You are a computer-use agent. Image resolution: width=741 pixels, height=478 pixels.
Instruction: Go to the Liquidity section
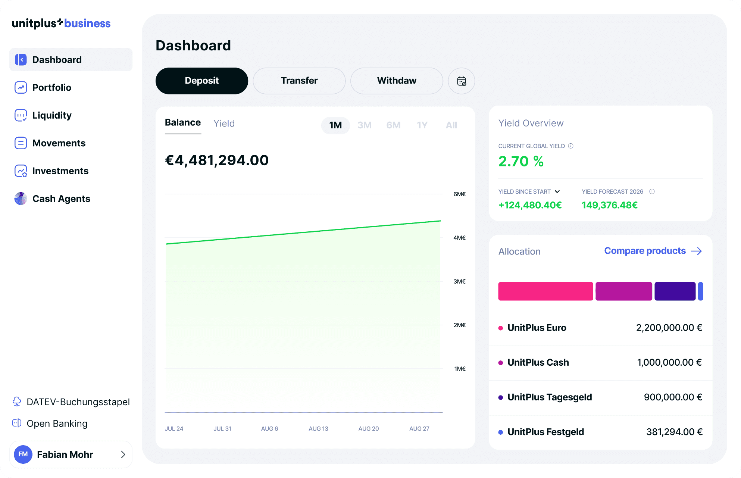pyautogui.click(x=71, y=115)
